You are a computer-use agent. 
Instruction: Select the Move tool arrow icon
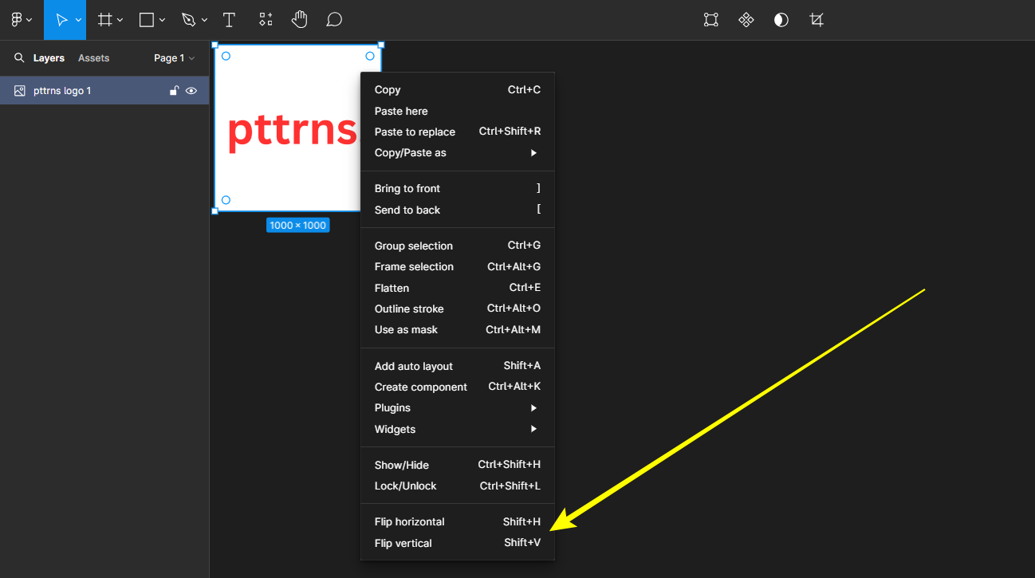click(61, 20)
